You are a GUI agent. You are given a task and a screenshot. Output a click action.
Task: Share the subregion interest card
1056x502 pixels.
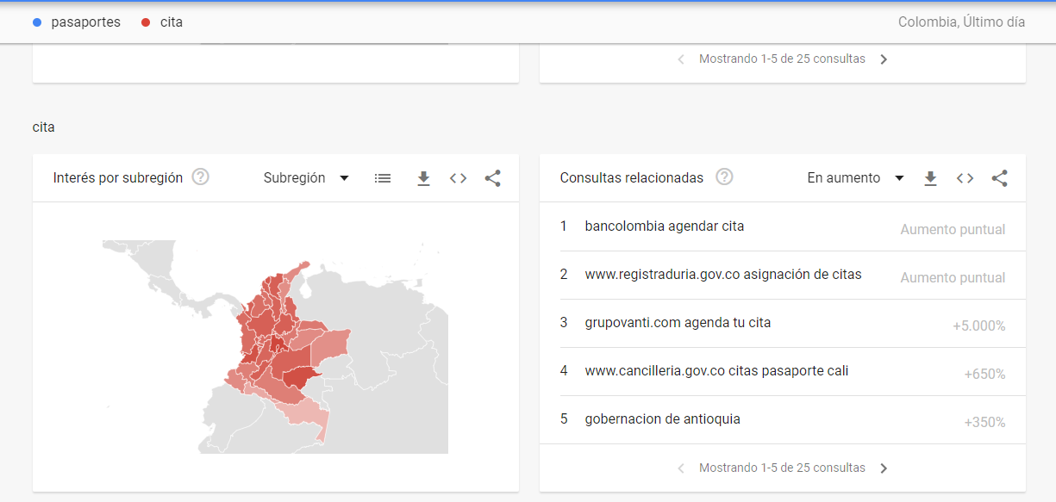point(492,178)
